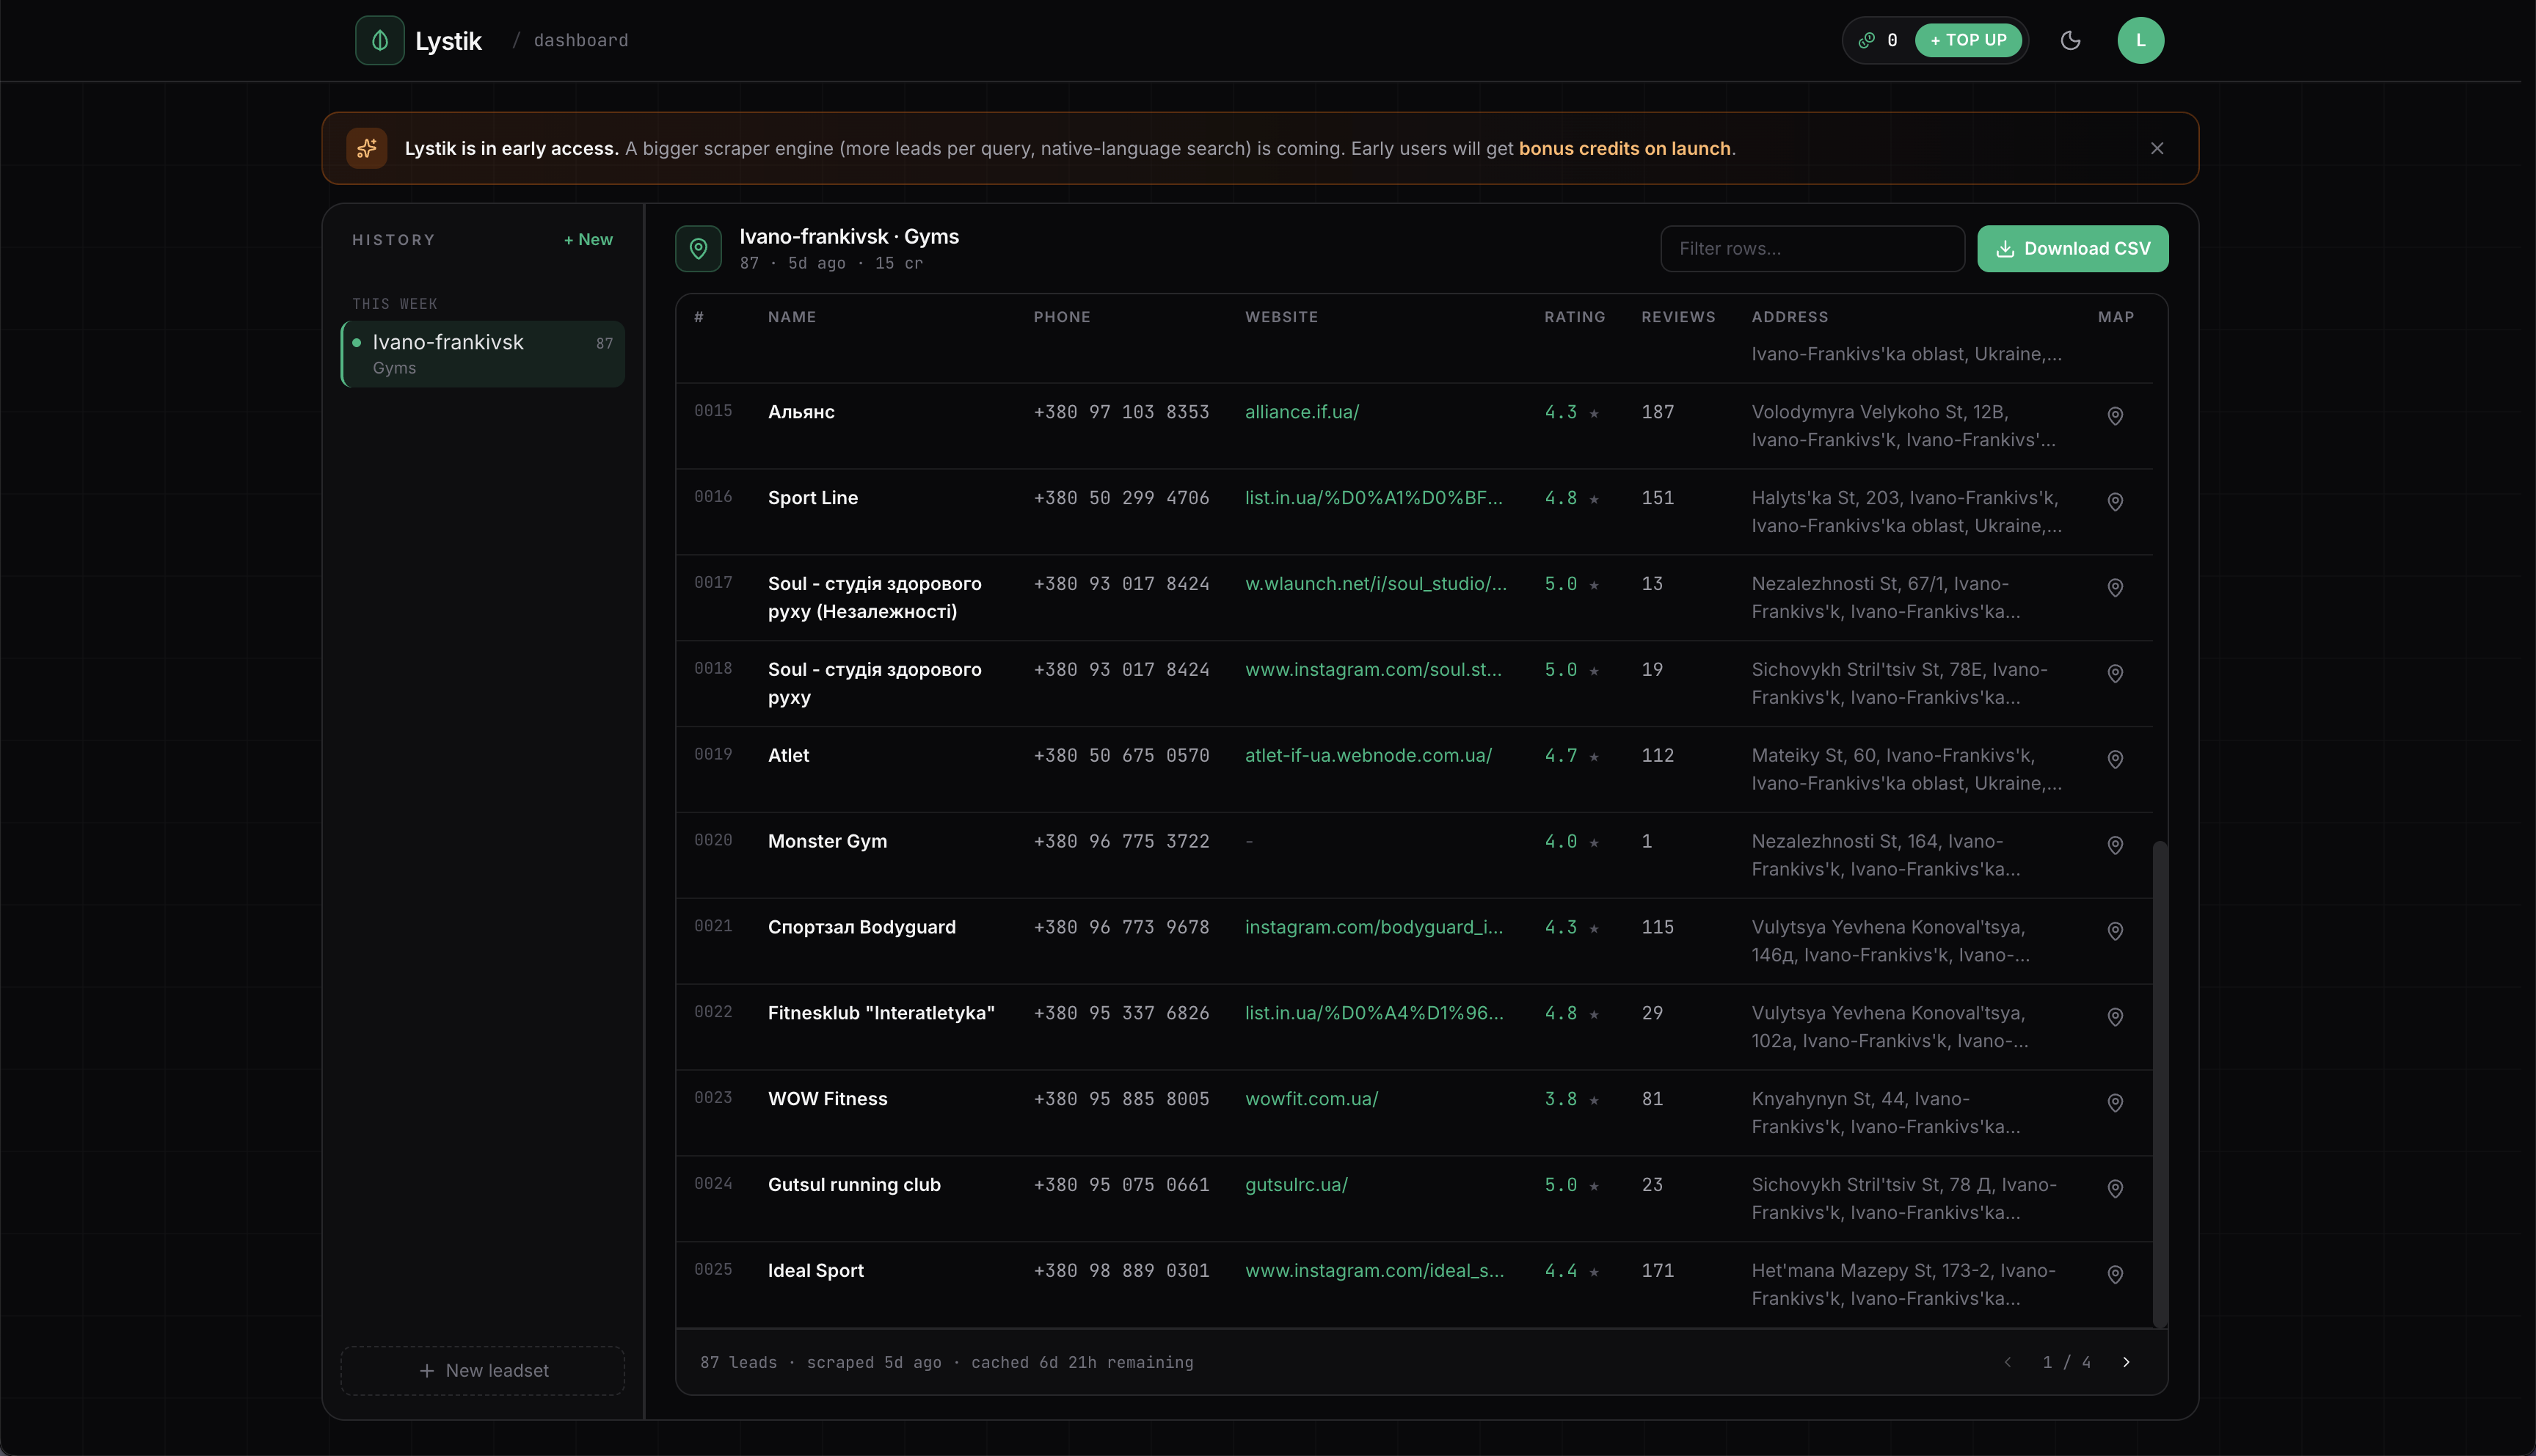
Task: Open map pin for Sport Line row
Action: [2114, 502]
